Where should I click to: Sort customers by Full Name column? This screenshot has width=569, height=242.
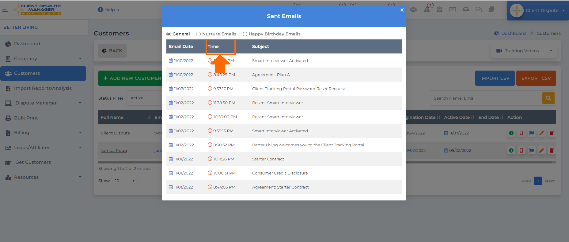(126, 117)
